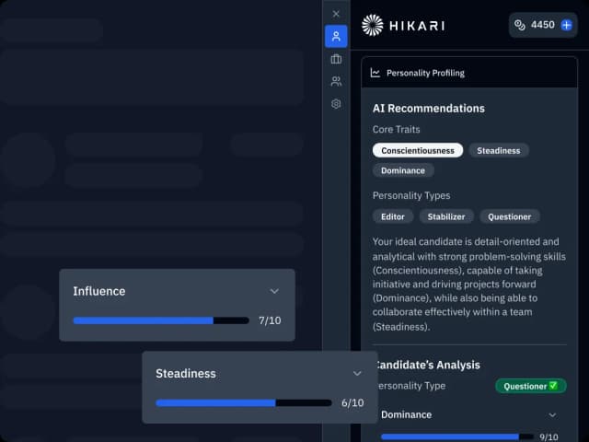
Task: Add credits with blue plus icon
Action: (566, 25)
